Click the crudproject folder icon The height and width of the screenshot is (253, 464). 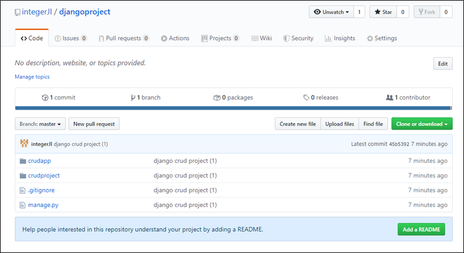click(23, 176)
